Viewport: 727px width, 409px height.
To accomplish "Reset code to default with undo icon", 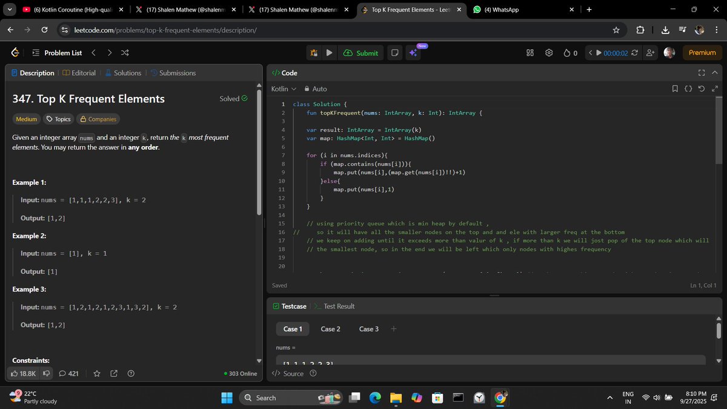I will 702,88.
